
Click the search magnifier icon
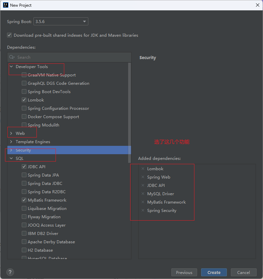12,57
